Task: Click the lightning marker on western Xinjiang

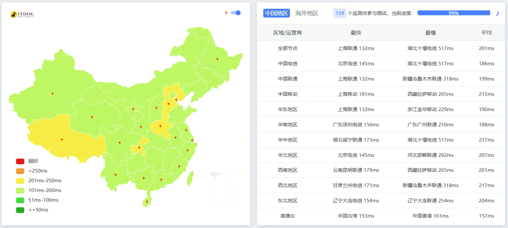Action: (x=53, y=94)
